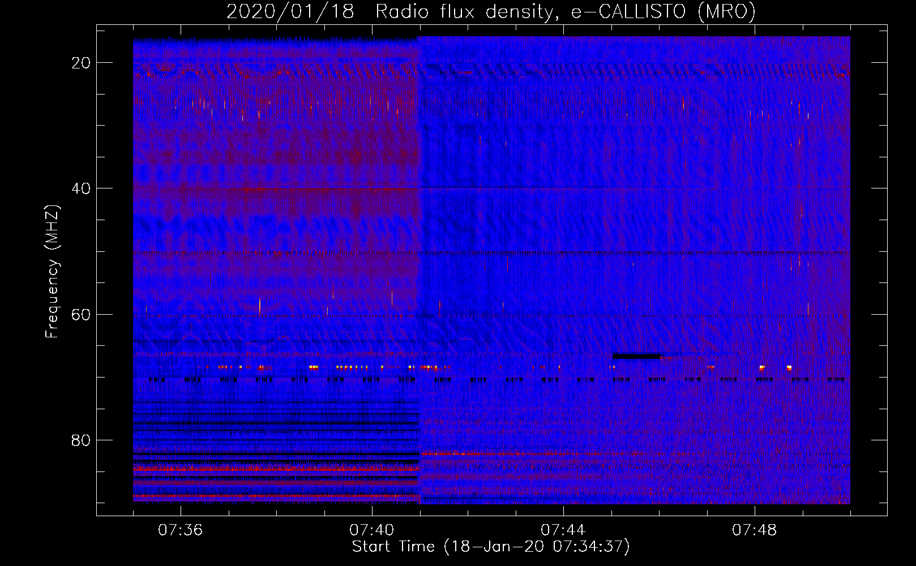Click the frequency tick label '40'
916x566 pixels.
click(81, 188)
